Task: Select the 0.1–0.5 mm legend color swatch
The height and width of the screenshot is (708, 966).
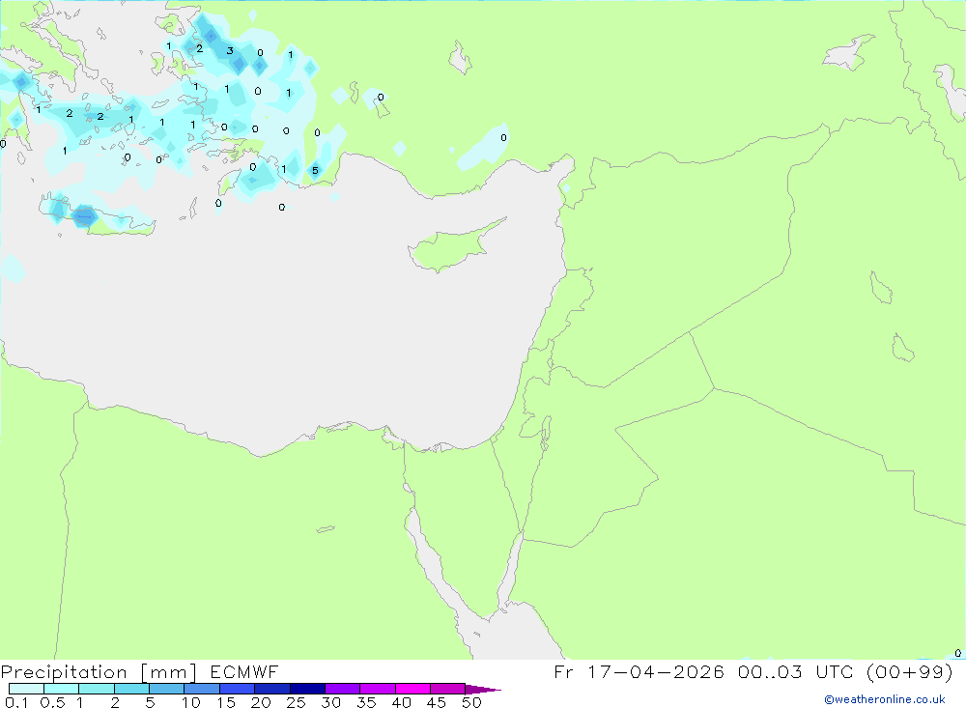Action: [x=26, y=689]
